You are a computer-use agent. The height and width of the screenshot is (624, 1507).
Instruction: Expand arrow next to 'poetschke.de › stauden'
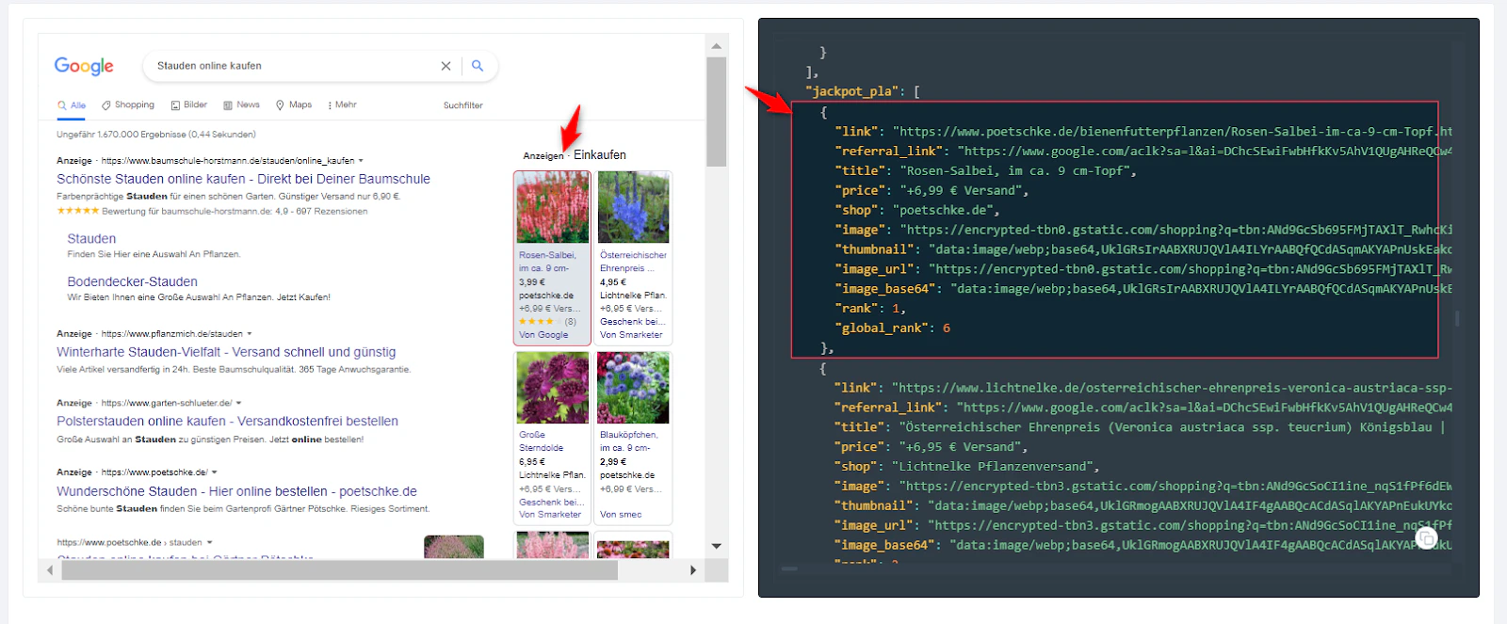[x=209, y=543]
